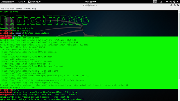180x101 pixels.
Task: Open the File menu
Action: tap(2, 9)
